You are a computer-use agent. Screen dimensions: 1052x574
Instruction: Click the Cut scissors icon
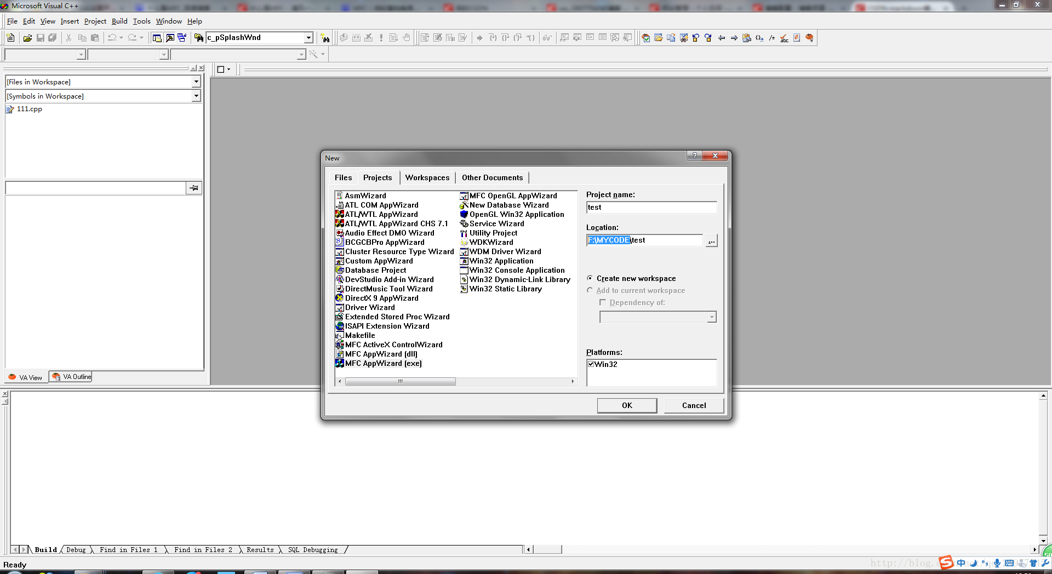click(x=69, y=38)
